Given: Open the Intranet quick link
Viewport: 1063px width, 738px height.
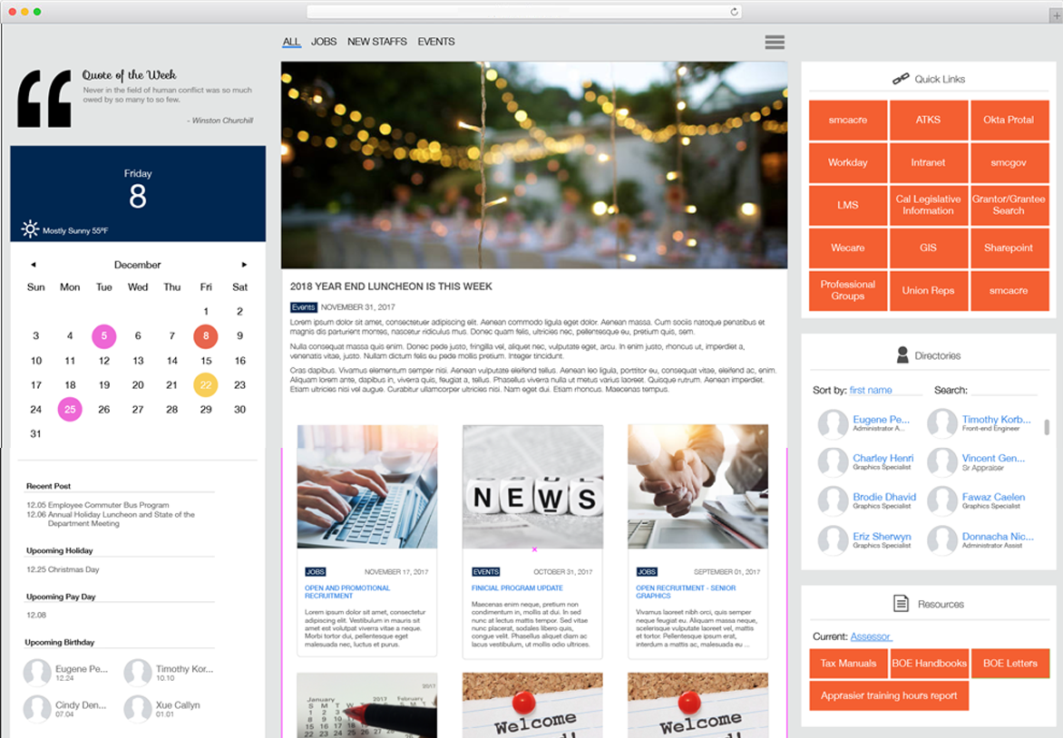Looking at the screenshot, I should (x=928, y=162).
